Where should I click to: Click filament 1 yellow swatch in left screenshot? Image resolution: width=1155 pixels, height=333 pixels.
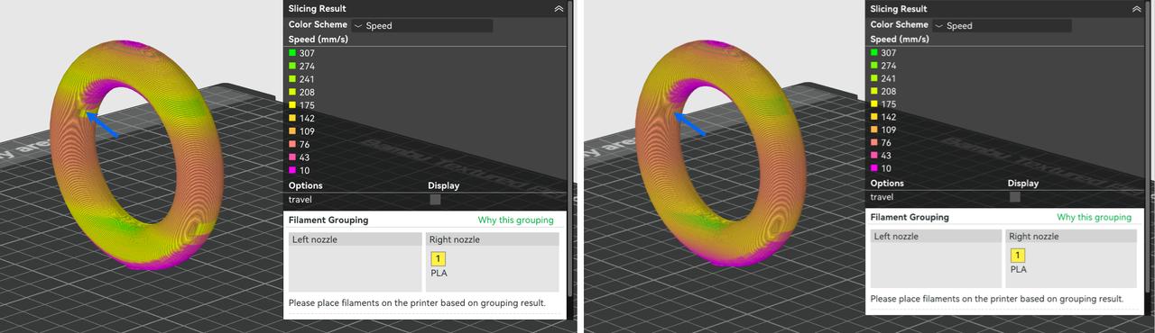click(439, 259)
